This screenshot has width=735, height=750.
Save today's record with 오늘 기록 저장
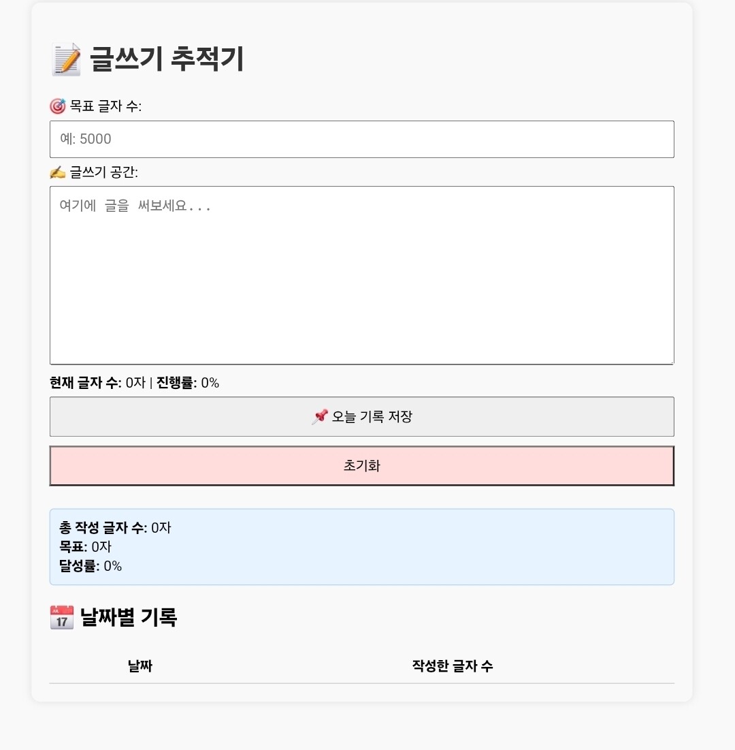[362, 417]
